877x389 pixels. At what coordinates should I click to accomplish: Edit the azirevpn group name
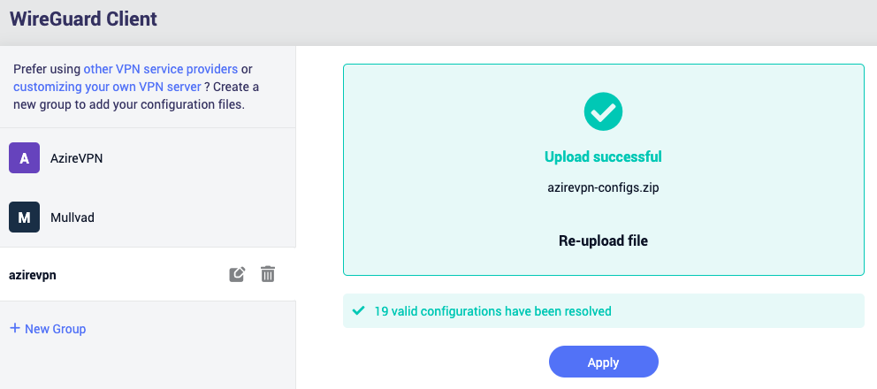(x=237, y=274)
